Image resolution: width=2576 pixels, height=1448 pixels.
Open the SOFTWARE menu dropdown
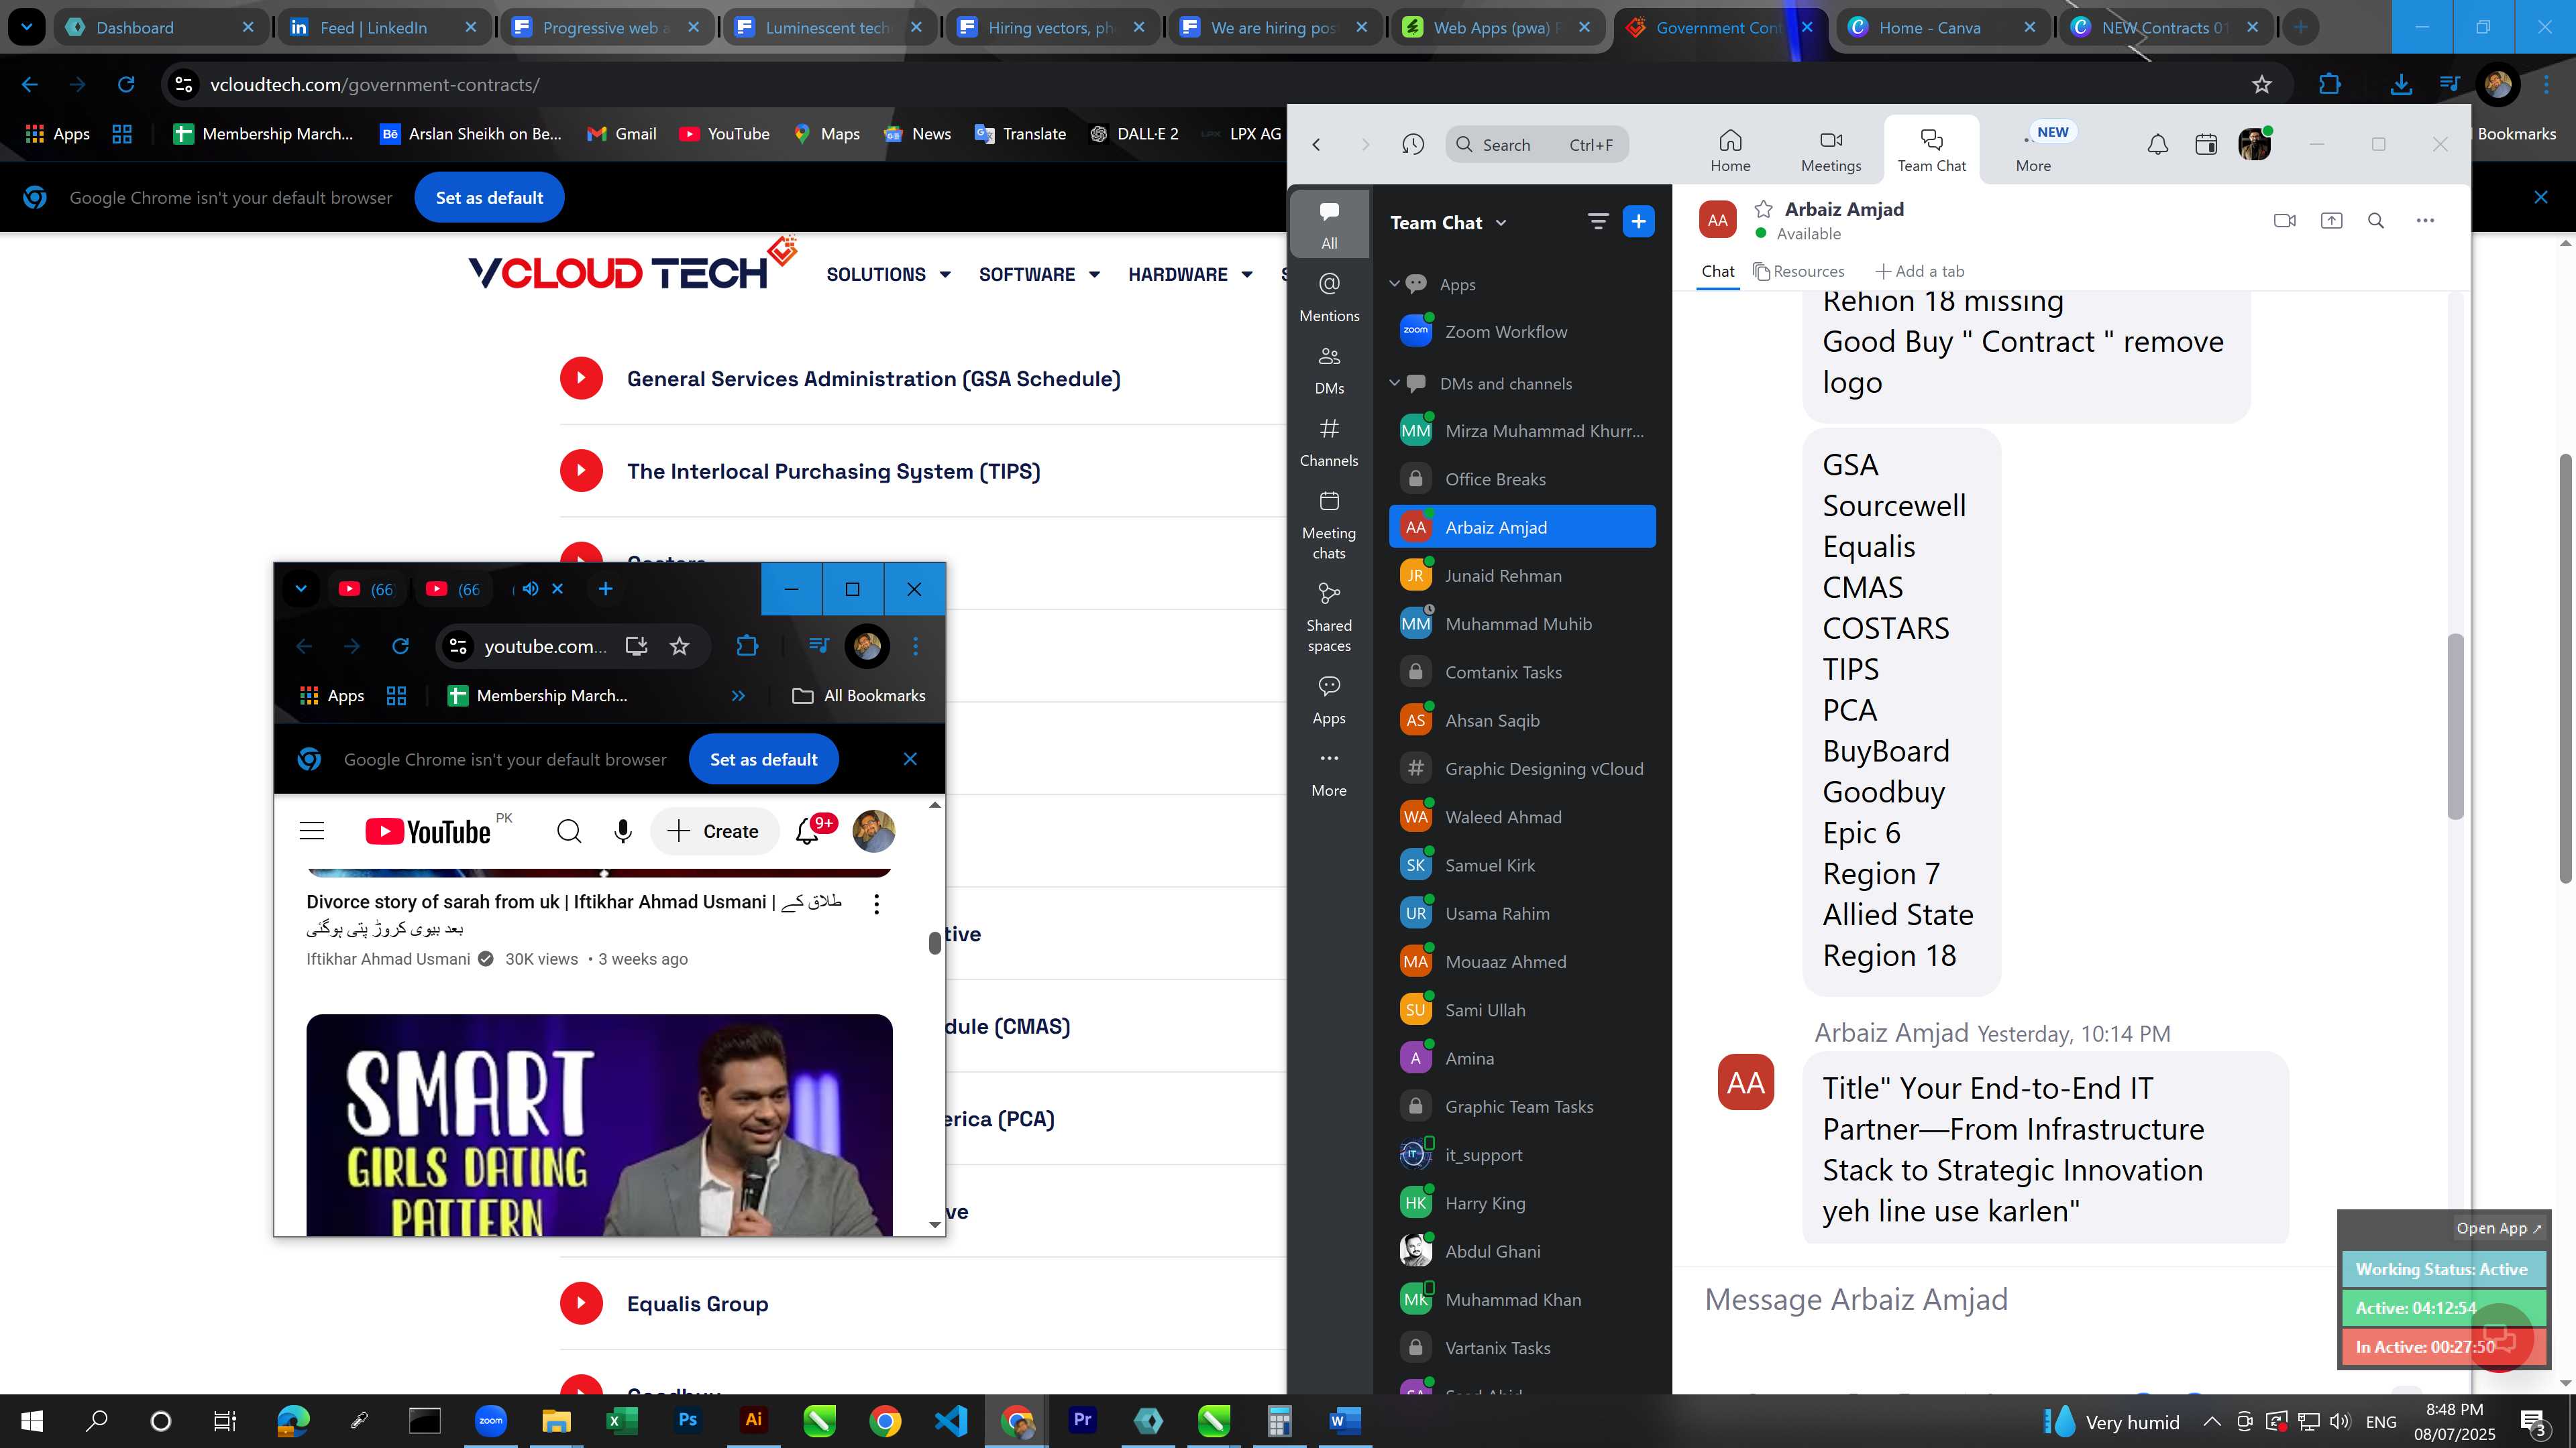(1039, 275)
